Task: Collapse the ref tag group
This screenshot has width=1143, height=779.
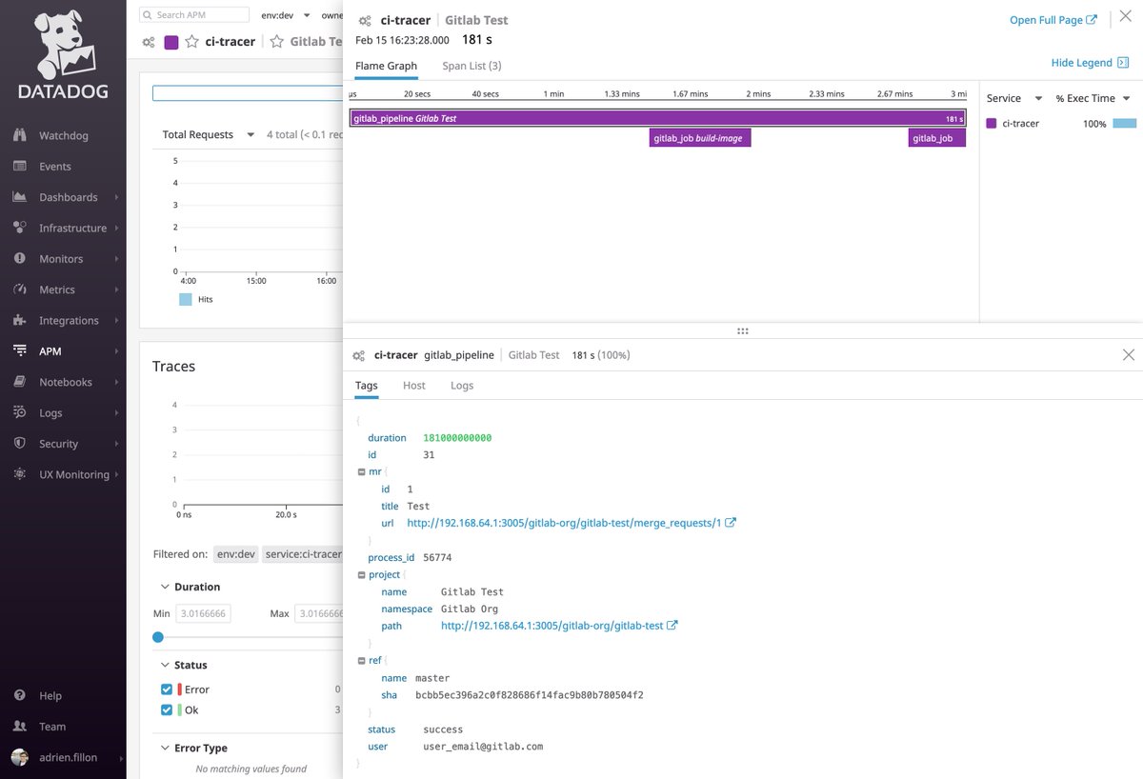Action: 361,660
